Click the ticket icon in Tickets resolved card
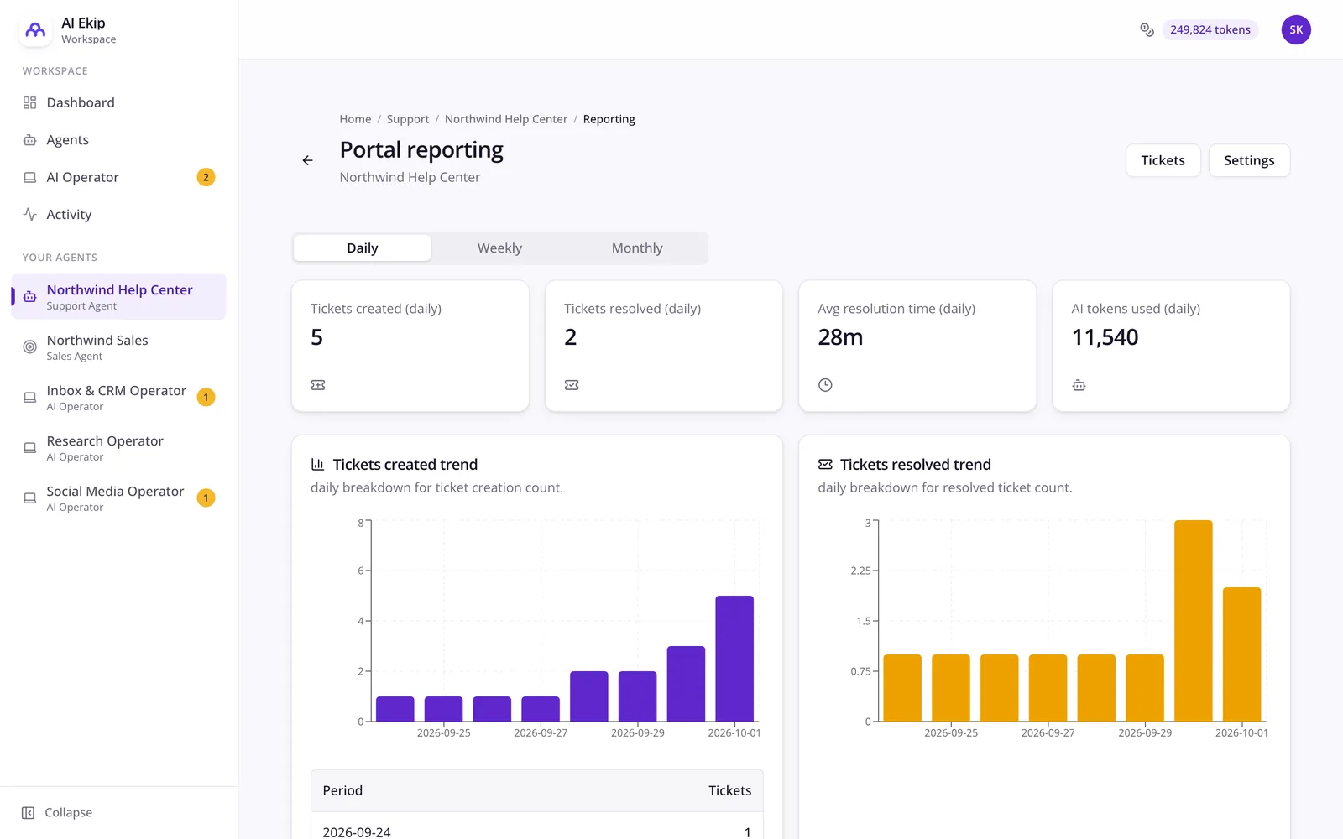 point(572,385)
